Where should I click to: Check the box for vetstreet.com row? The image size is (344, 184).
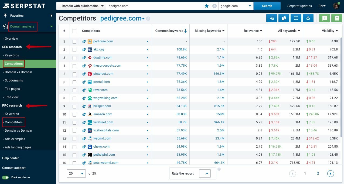coord(74,122)
